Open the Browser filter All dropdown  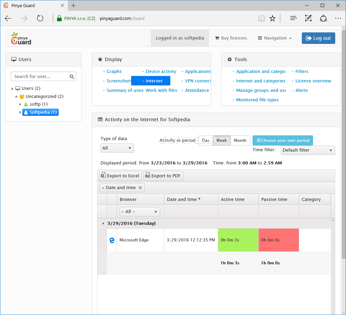pos(140,212)
